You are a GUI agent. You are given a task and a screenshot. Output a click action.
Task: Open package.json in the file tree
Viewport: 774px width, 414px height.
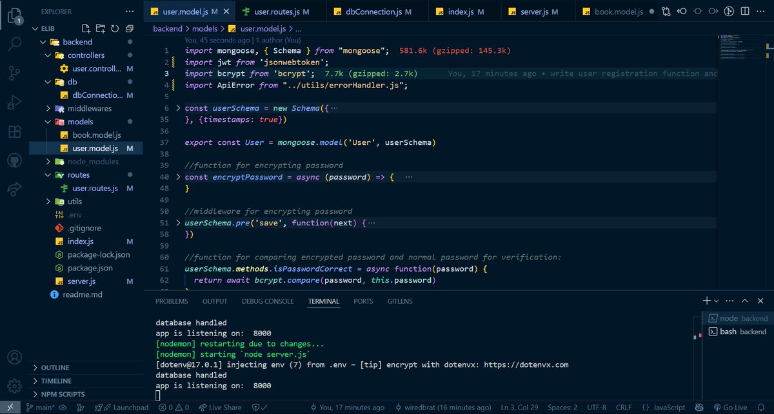[85, 268]
